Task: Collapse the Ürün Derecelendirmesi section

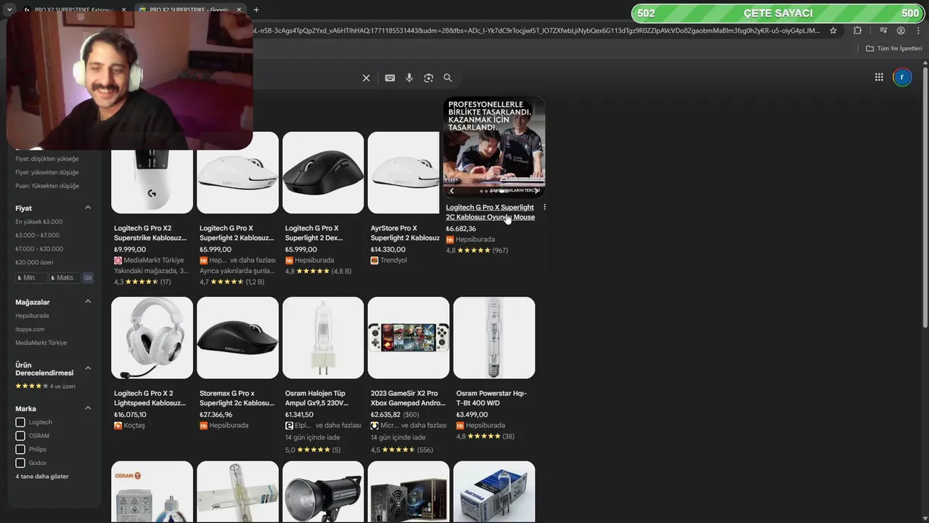Action: [88, 368]
